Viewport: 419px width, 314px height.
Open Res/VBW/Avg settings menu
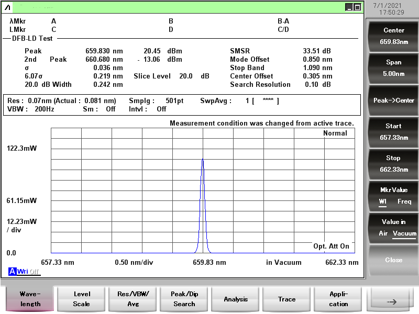coord(133,299)
